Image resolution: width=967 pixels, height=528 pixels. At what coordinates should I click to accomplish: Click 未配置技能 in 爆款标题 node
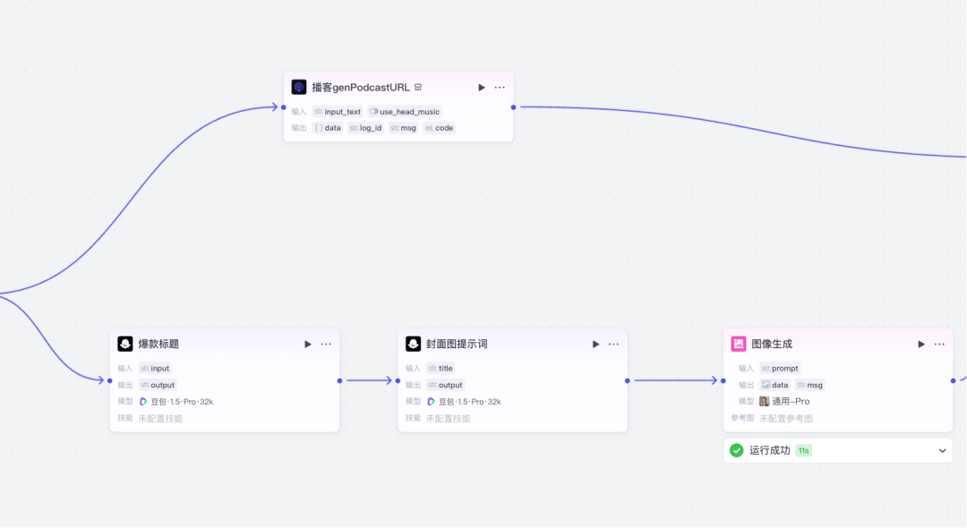click(160, 418)
